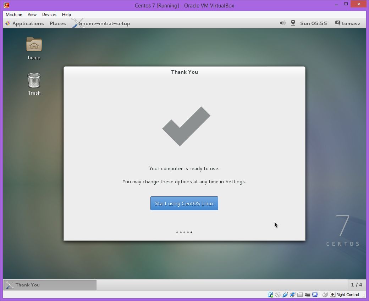Open the View menu

point(32,15)
